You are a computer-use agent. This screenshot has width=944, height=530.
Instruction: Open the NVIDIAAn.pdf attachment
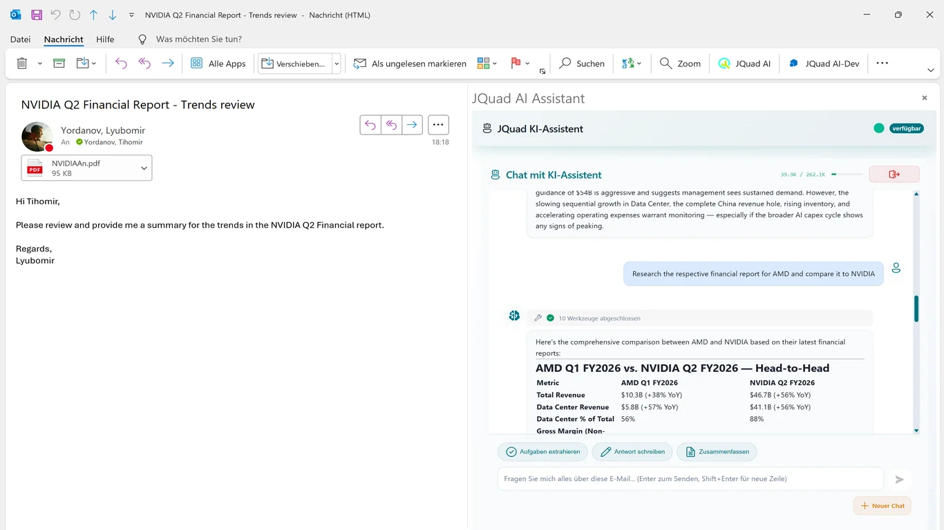[79, 168]
